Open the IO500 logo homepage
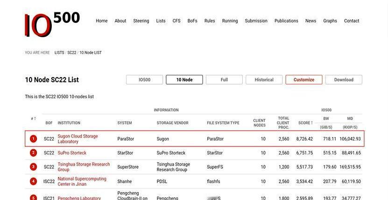Viewport: 388px width, 200px height. 52,24
